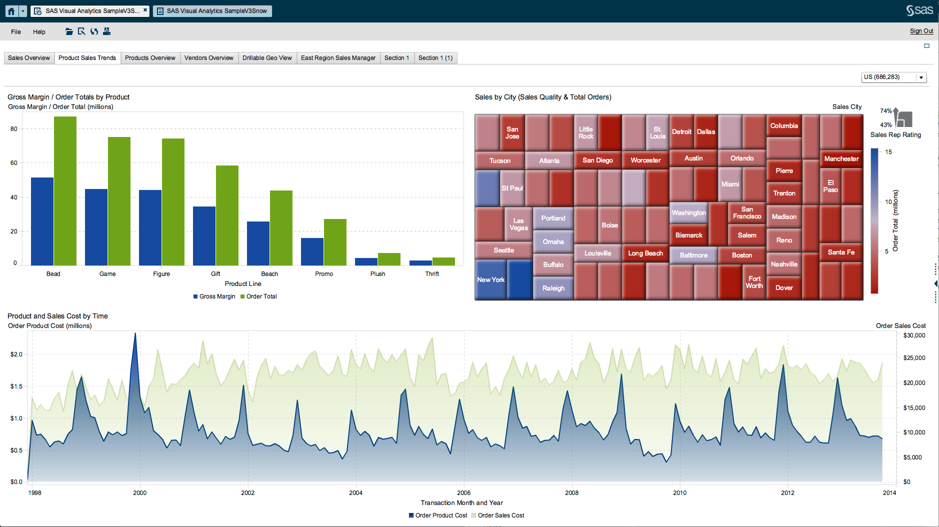The image size is (939, 527).
Task: Click the Sign Out link
Action: point(921,30)
